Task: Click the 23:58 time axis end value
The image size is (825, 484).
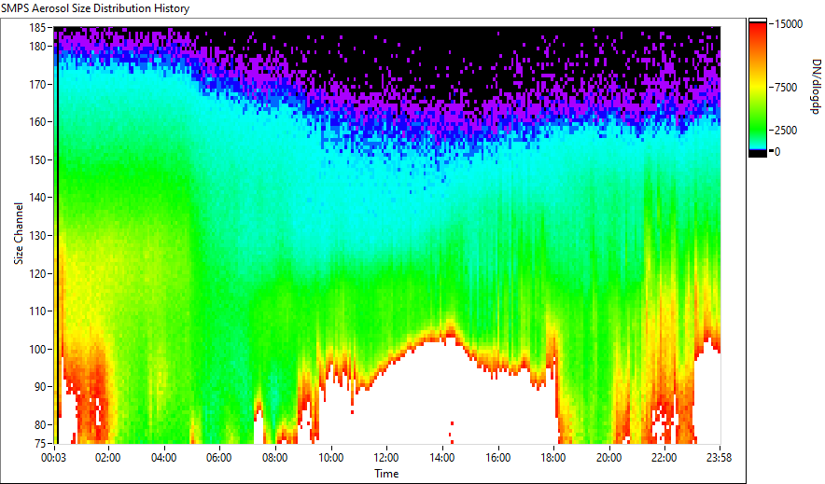Action: (719, 458)
